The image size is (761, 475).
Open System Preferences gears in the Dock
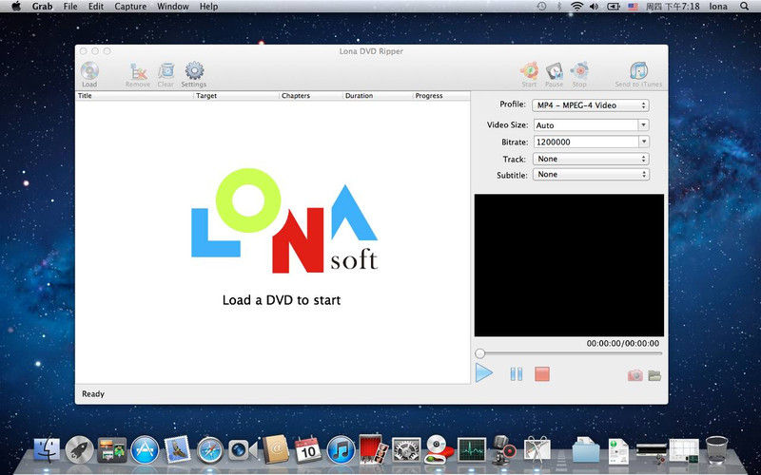point(406,449)
